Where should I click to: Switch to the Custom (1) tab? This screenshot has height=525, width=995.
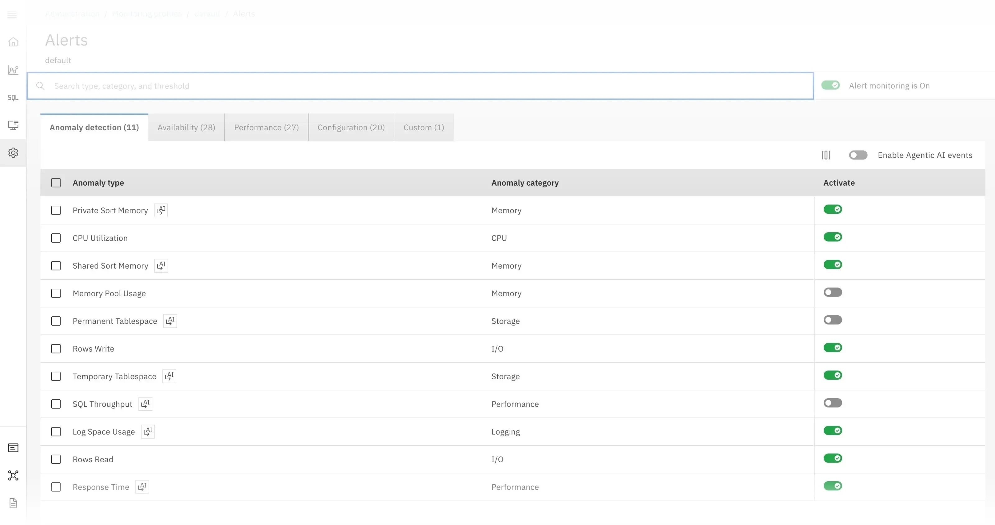(x=424, y=127)
